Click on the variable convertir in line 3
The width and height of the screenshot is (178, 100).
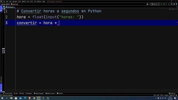pos(27,23)
